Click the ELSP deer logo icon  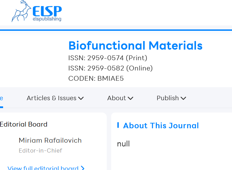21,12
